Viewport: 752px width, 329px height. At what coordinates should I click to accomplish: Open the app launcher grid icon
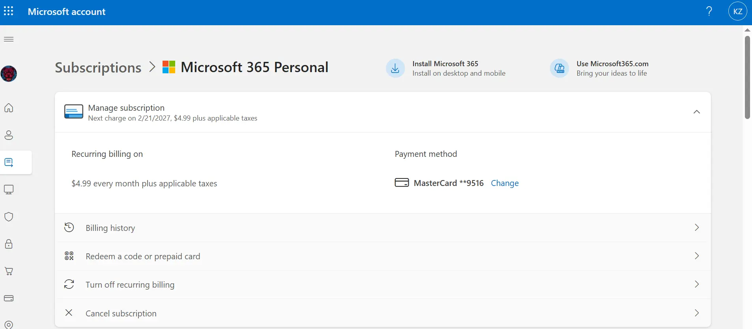[8, 11]
